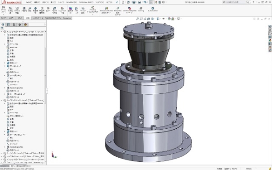Toggle the feature tree filter icon
272x170 pixels.
(2, 29)
